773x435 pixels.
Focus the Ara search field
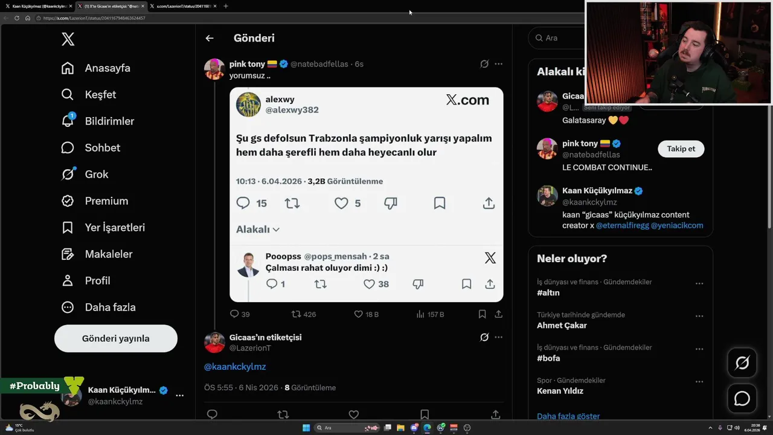[x=556, y=38]
